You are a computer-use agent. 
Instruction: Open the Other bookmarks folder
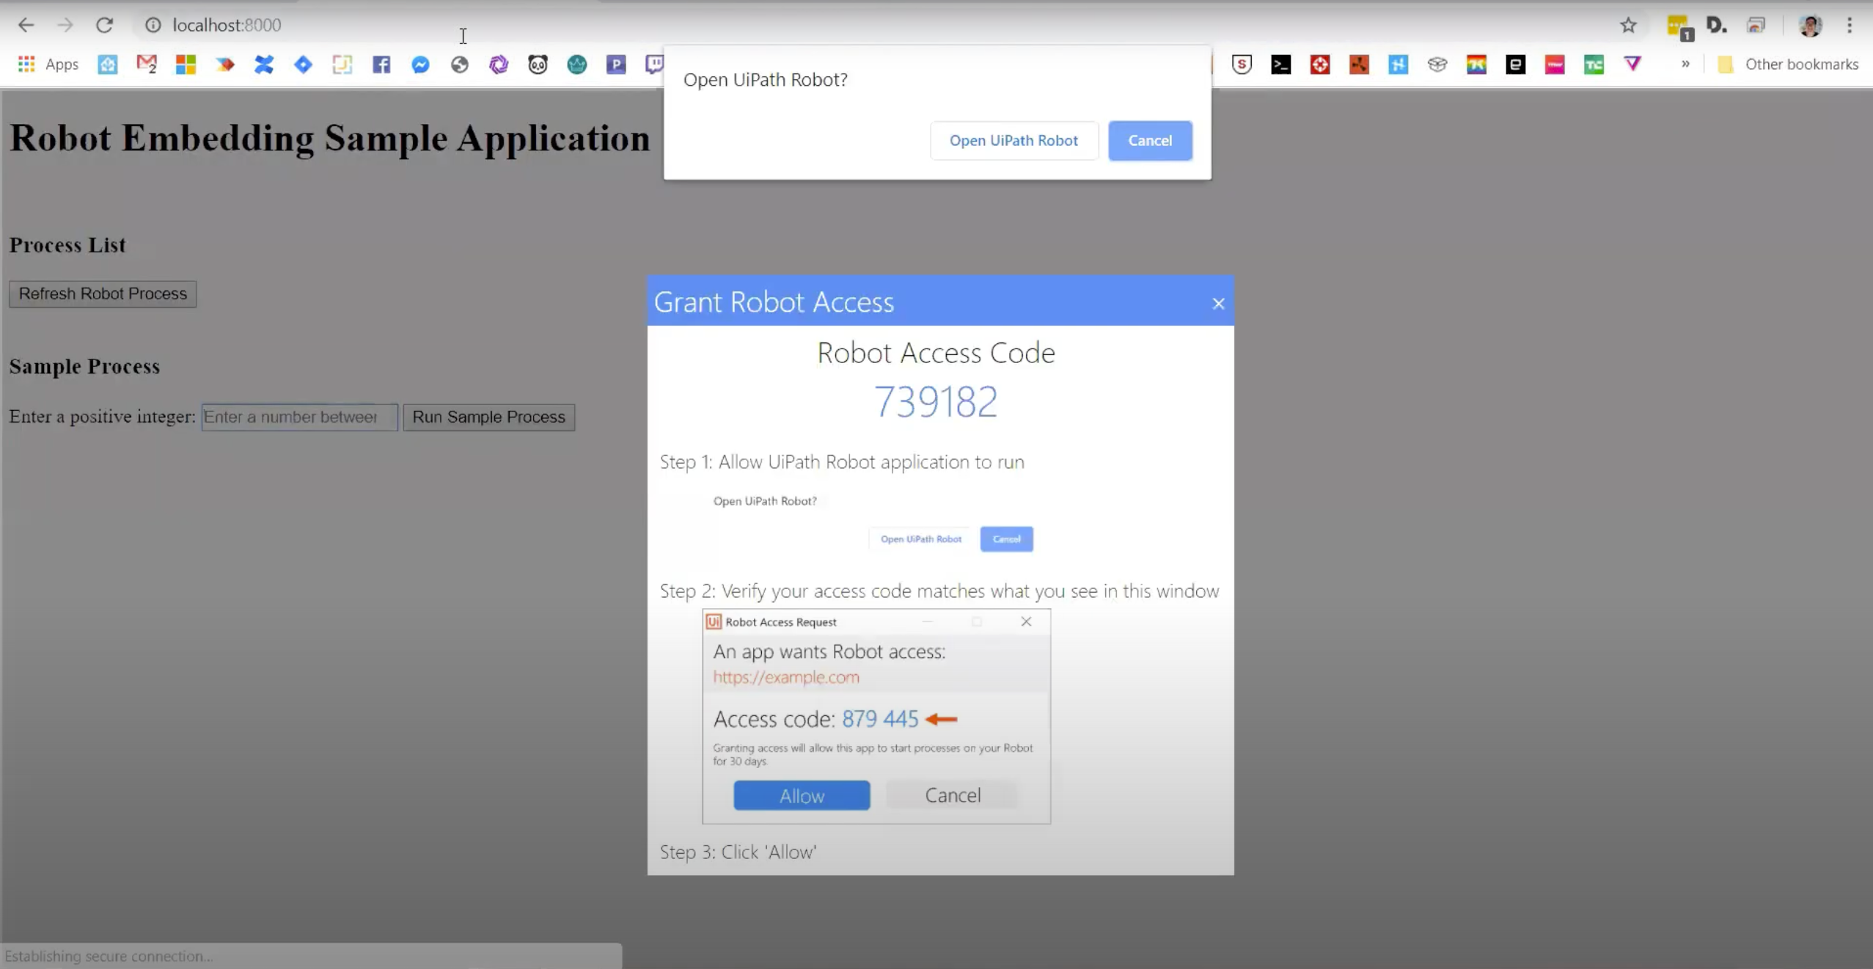(x=1788, y=65)
